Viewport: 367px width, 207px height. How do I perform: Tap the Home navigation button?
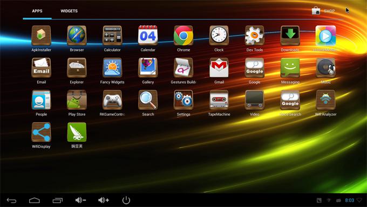35,201
